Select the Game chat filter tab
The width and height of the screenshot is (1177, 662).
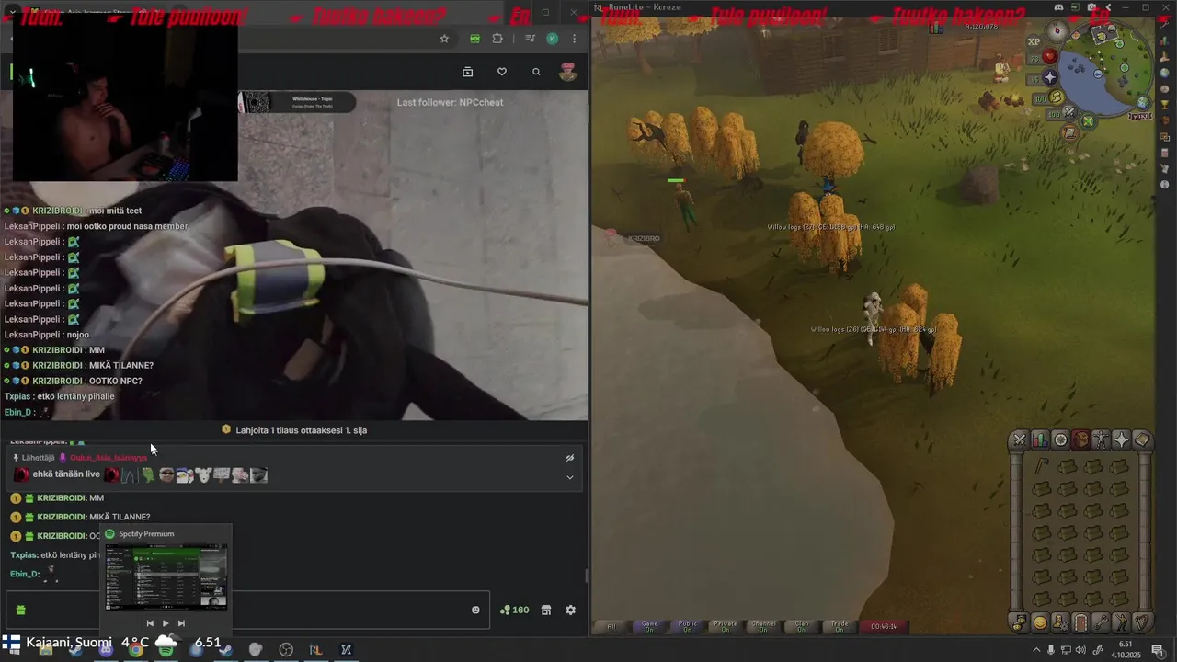tap(649, 626)
